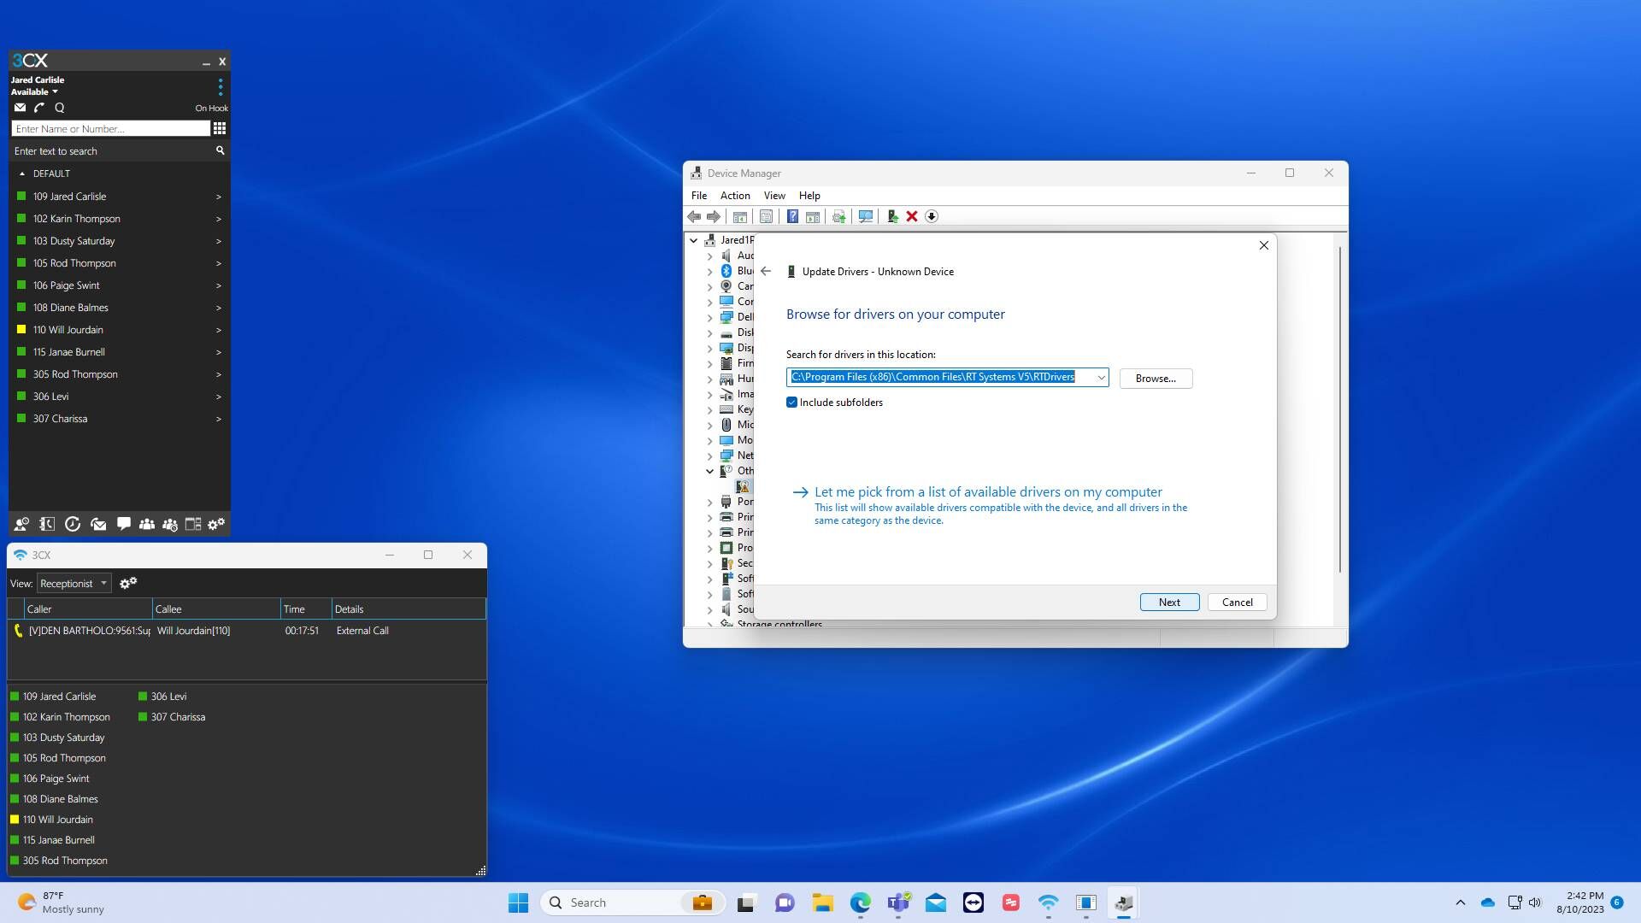1641x923 pixels.
Task: Open conference people icon in 3CX toolbar
Action: [x=147, y=524]
